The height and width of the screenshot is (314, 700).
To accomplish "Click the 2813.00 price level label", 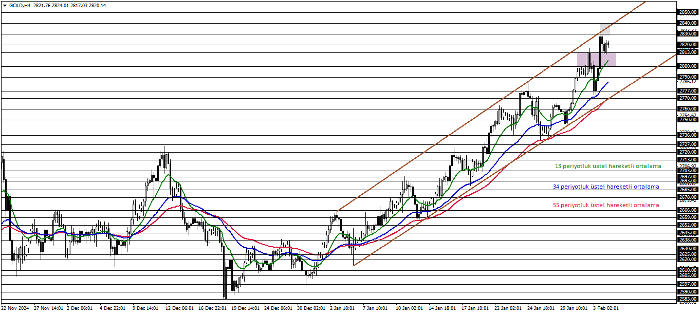I will pos(688,52).
